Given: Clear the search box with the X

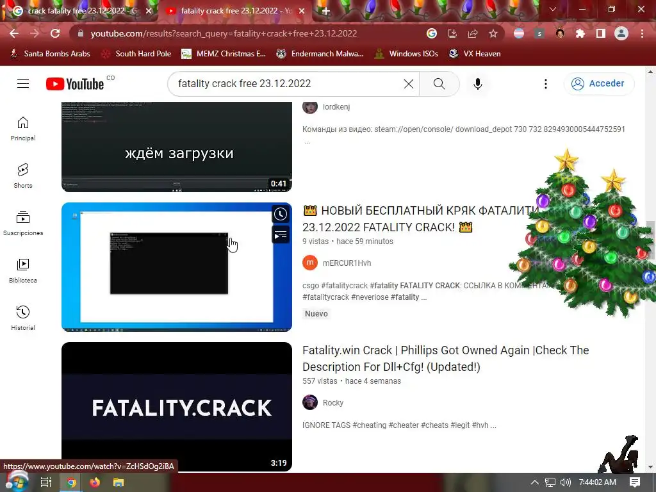Looking at the screenshot, I should (409, 84).
